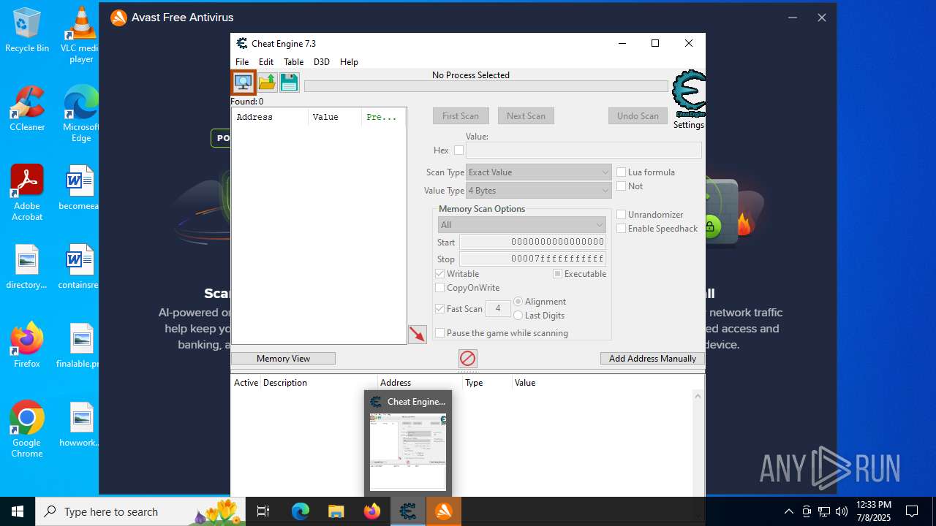Viewport: 936px width, 526px height.
Task: Open VLC media player desktop shortcut
Action: 81,34
